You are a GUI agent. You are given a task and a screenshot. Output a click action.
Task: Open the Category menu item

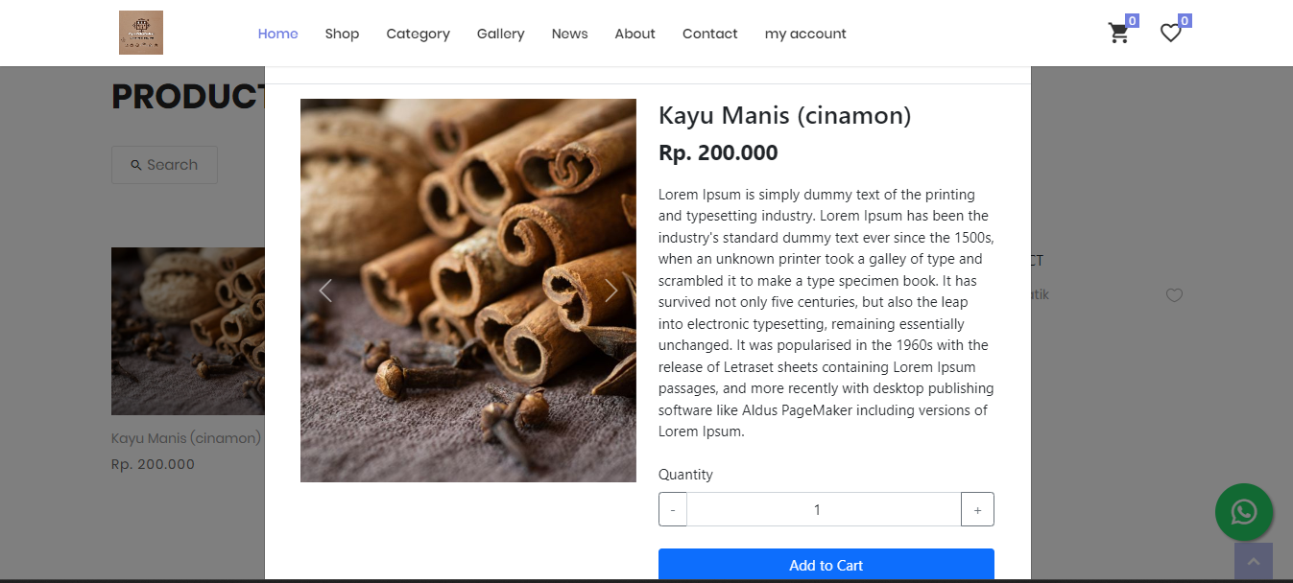[x=418, y=34]
